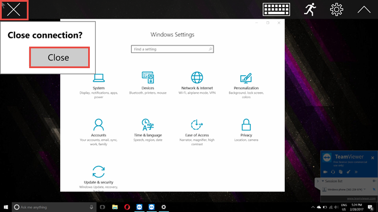Switch to the first TeamViewer taskbar icon
This screenshot has width=378, height=212.
point(139,207)
